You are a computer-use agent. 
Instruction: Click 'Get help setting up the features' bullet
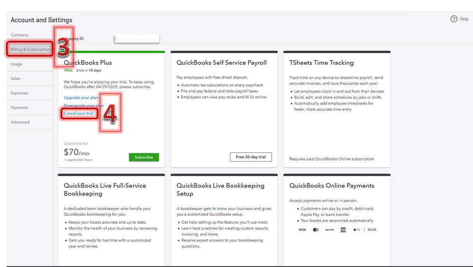(224, 222)
